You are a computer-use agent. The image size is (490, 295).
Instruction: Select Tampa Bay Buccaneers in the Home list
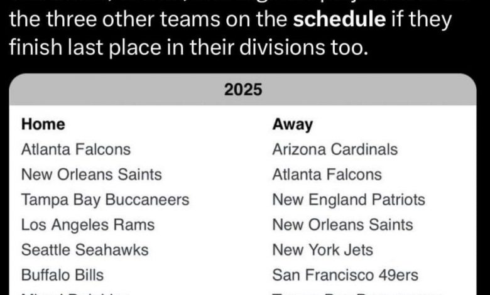pyautogui.click(x=105, y=200)
